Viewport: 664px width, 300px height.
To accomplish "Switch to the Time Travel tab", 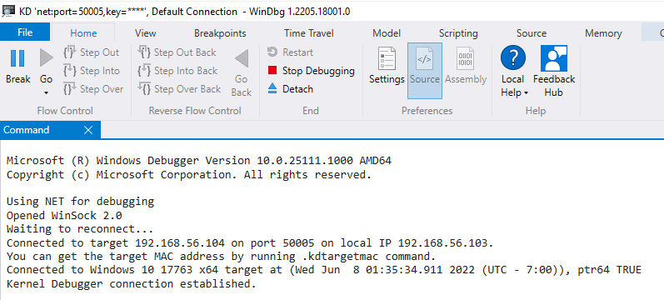I will pos(309,33).
